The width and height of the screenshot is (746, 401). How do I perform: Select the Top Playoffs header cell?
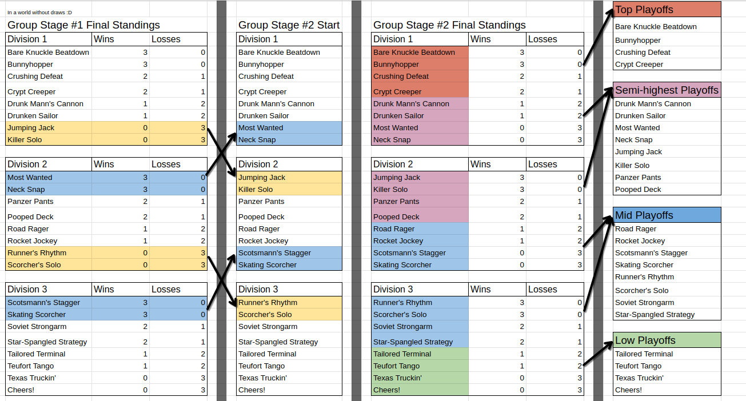(667, 10)
